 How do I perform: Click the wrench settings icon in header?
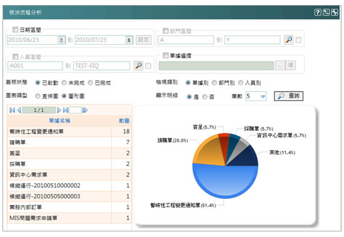tap(335, 12)
